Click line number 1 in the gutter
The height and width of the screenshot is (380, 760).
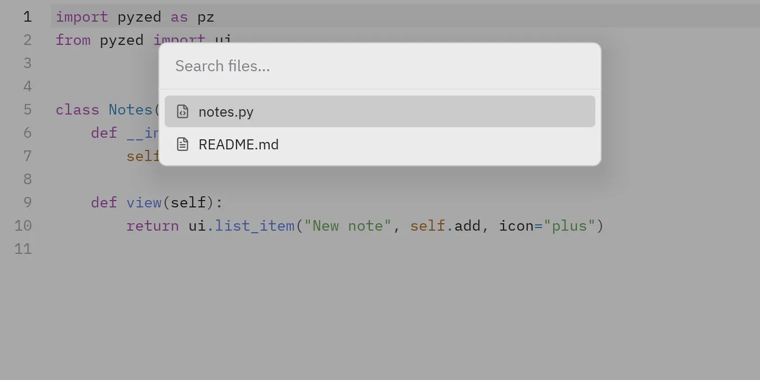coord(27,17)
